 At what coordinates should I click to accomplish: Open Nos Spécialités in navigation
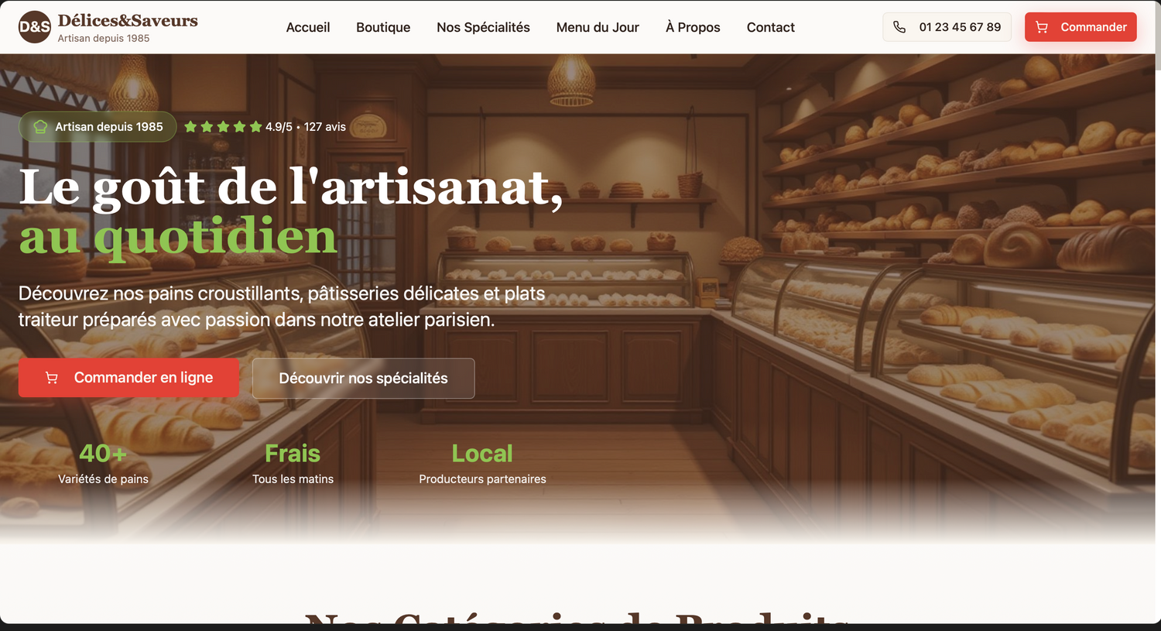pos(483,27)
